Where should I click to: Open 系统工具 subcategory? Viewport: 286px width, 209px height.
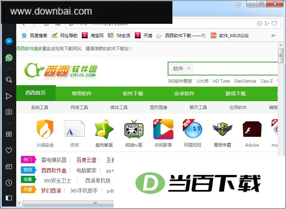pos(40,107)
